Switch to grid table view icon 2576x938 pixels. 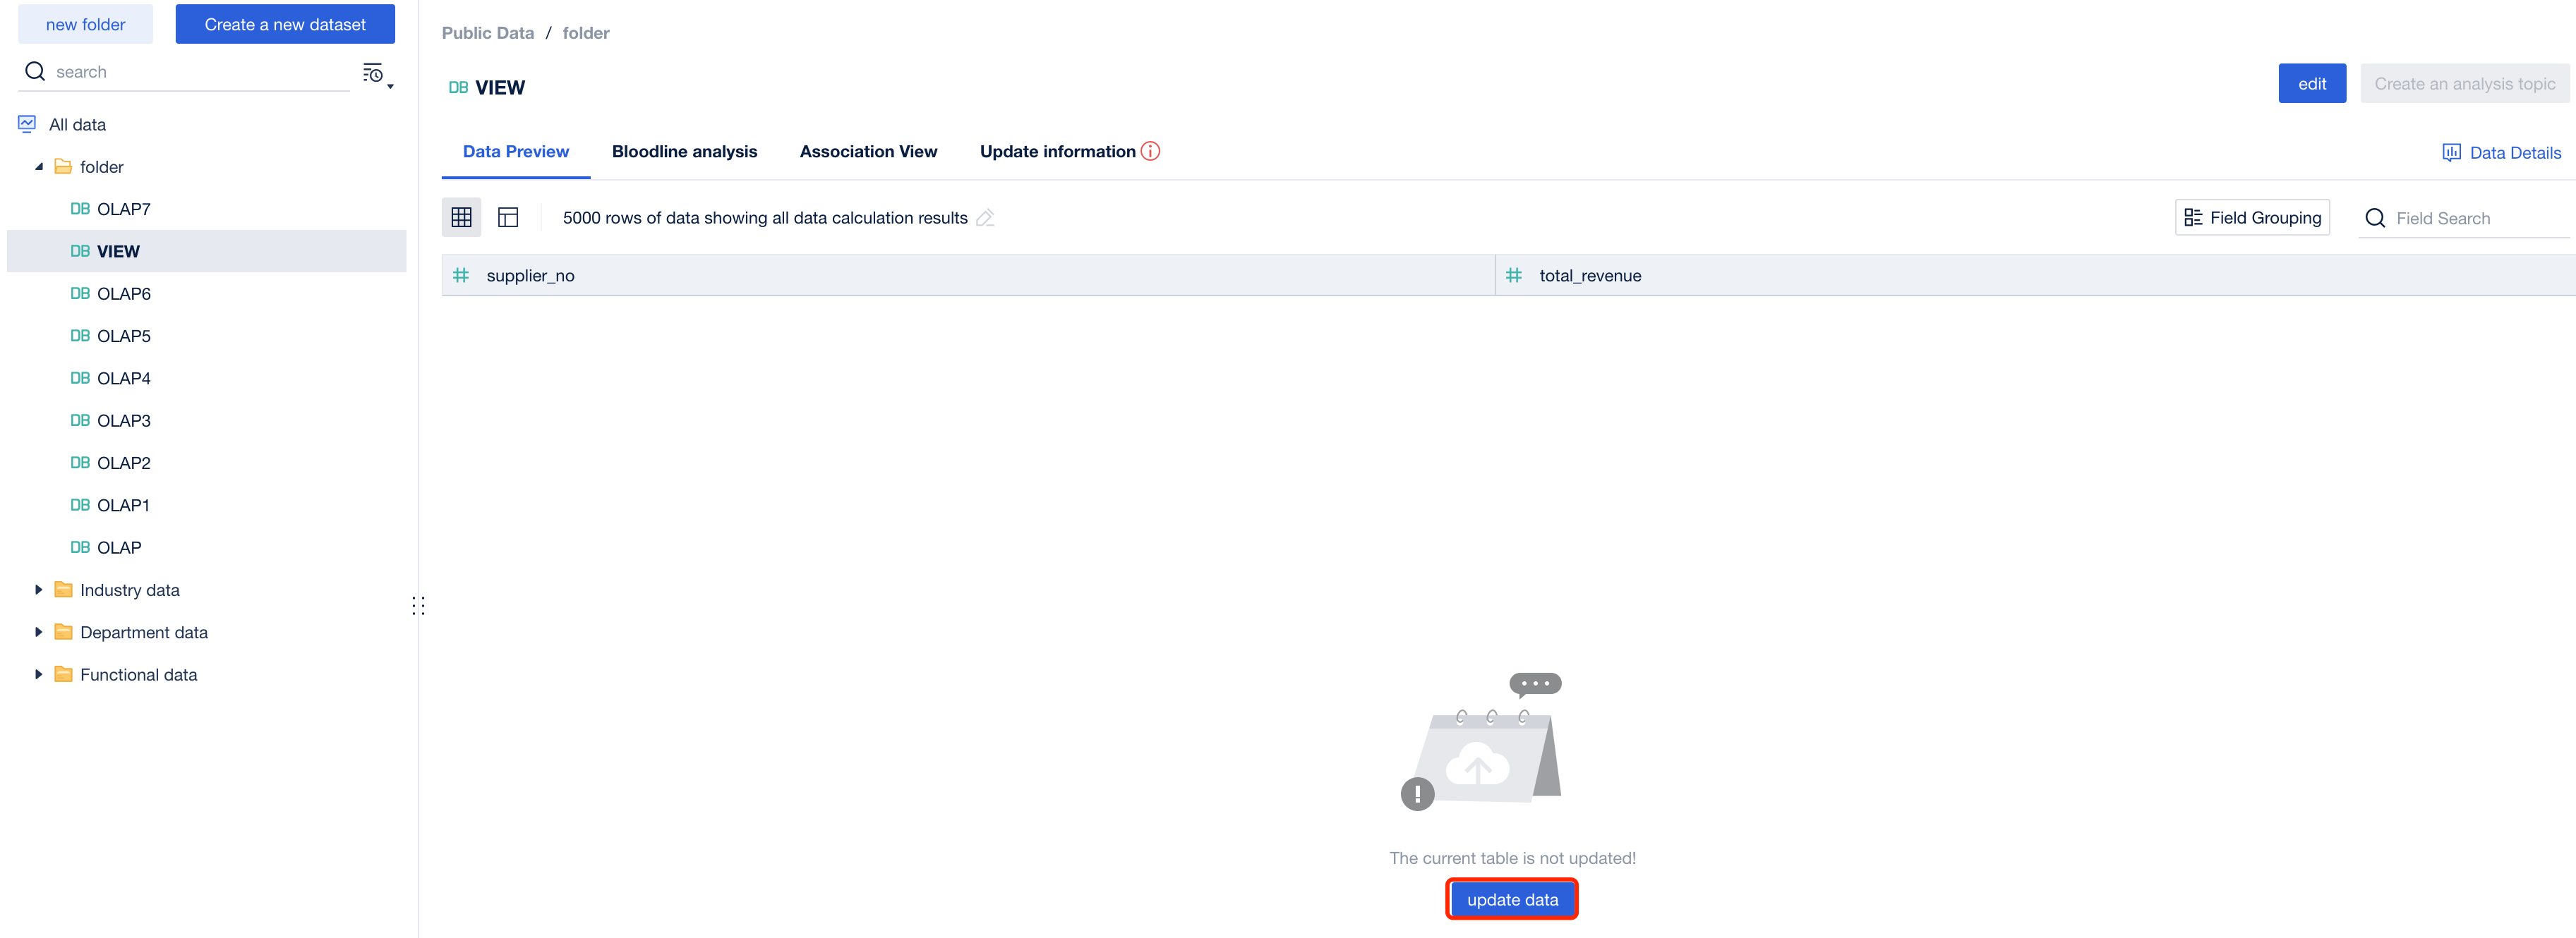(x=461, y=217)
